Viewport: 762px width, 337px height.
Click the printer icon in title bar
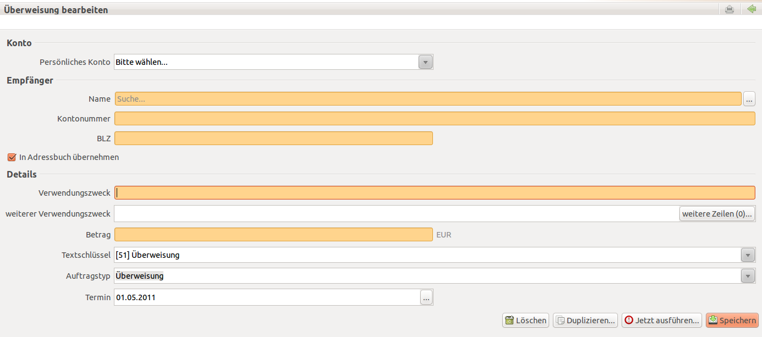[730, 9]
